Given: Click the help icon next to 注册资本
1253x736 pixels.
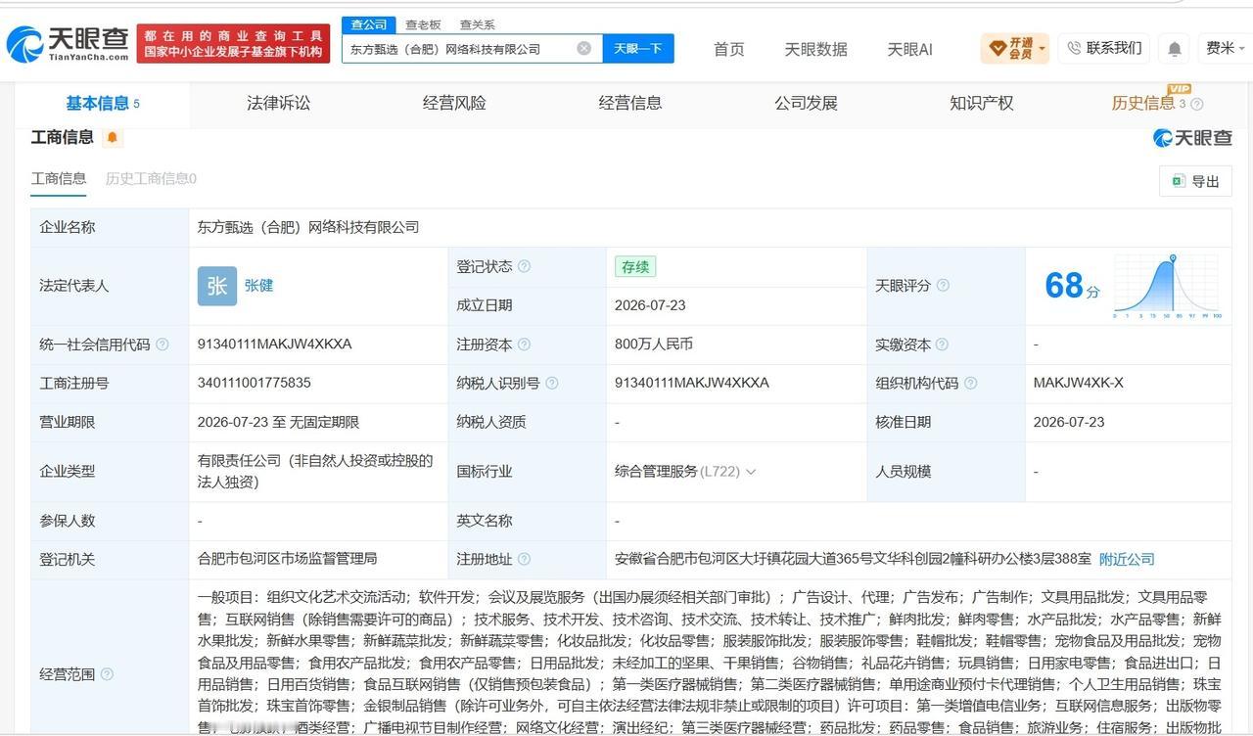Looking at the screenshot, I should (x=524, y=345).
